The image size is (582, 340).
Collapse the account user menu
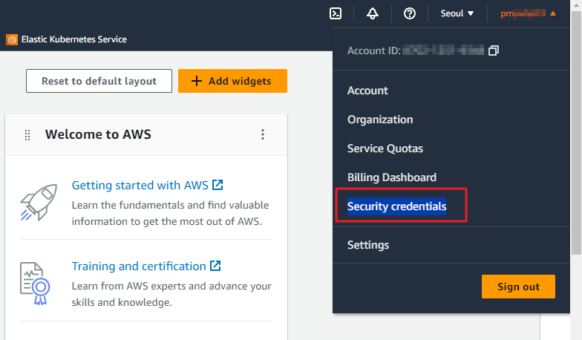point(529,13)
